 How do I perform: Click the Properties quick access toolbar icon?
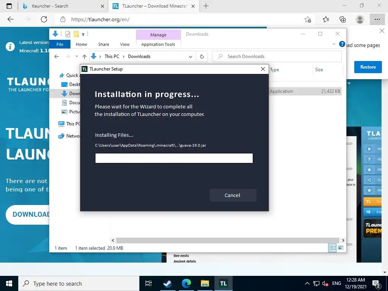click(68, 34)
